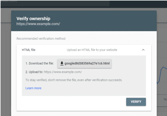
Task: Click 'Recommended verification method' label
Action: tap(41, 39)
